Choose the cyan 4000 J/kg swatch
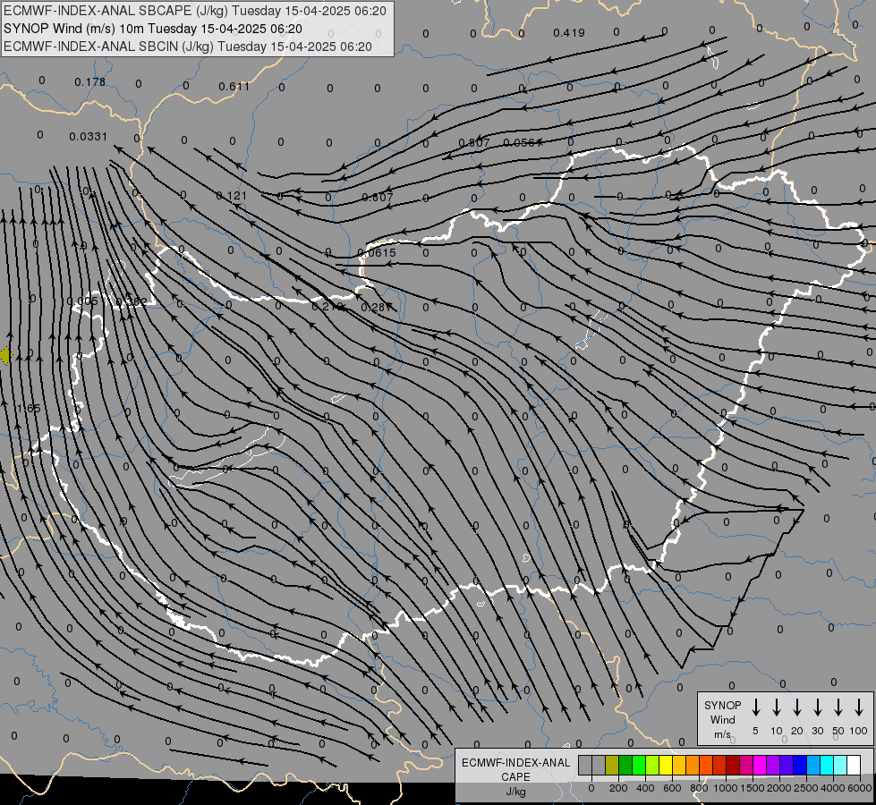Viewport: 876px width, 805px height. point(826,765)
